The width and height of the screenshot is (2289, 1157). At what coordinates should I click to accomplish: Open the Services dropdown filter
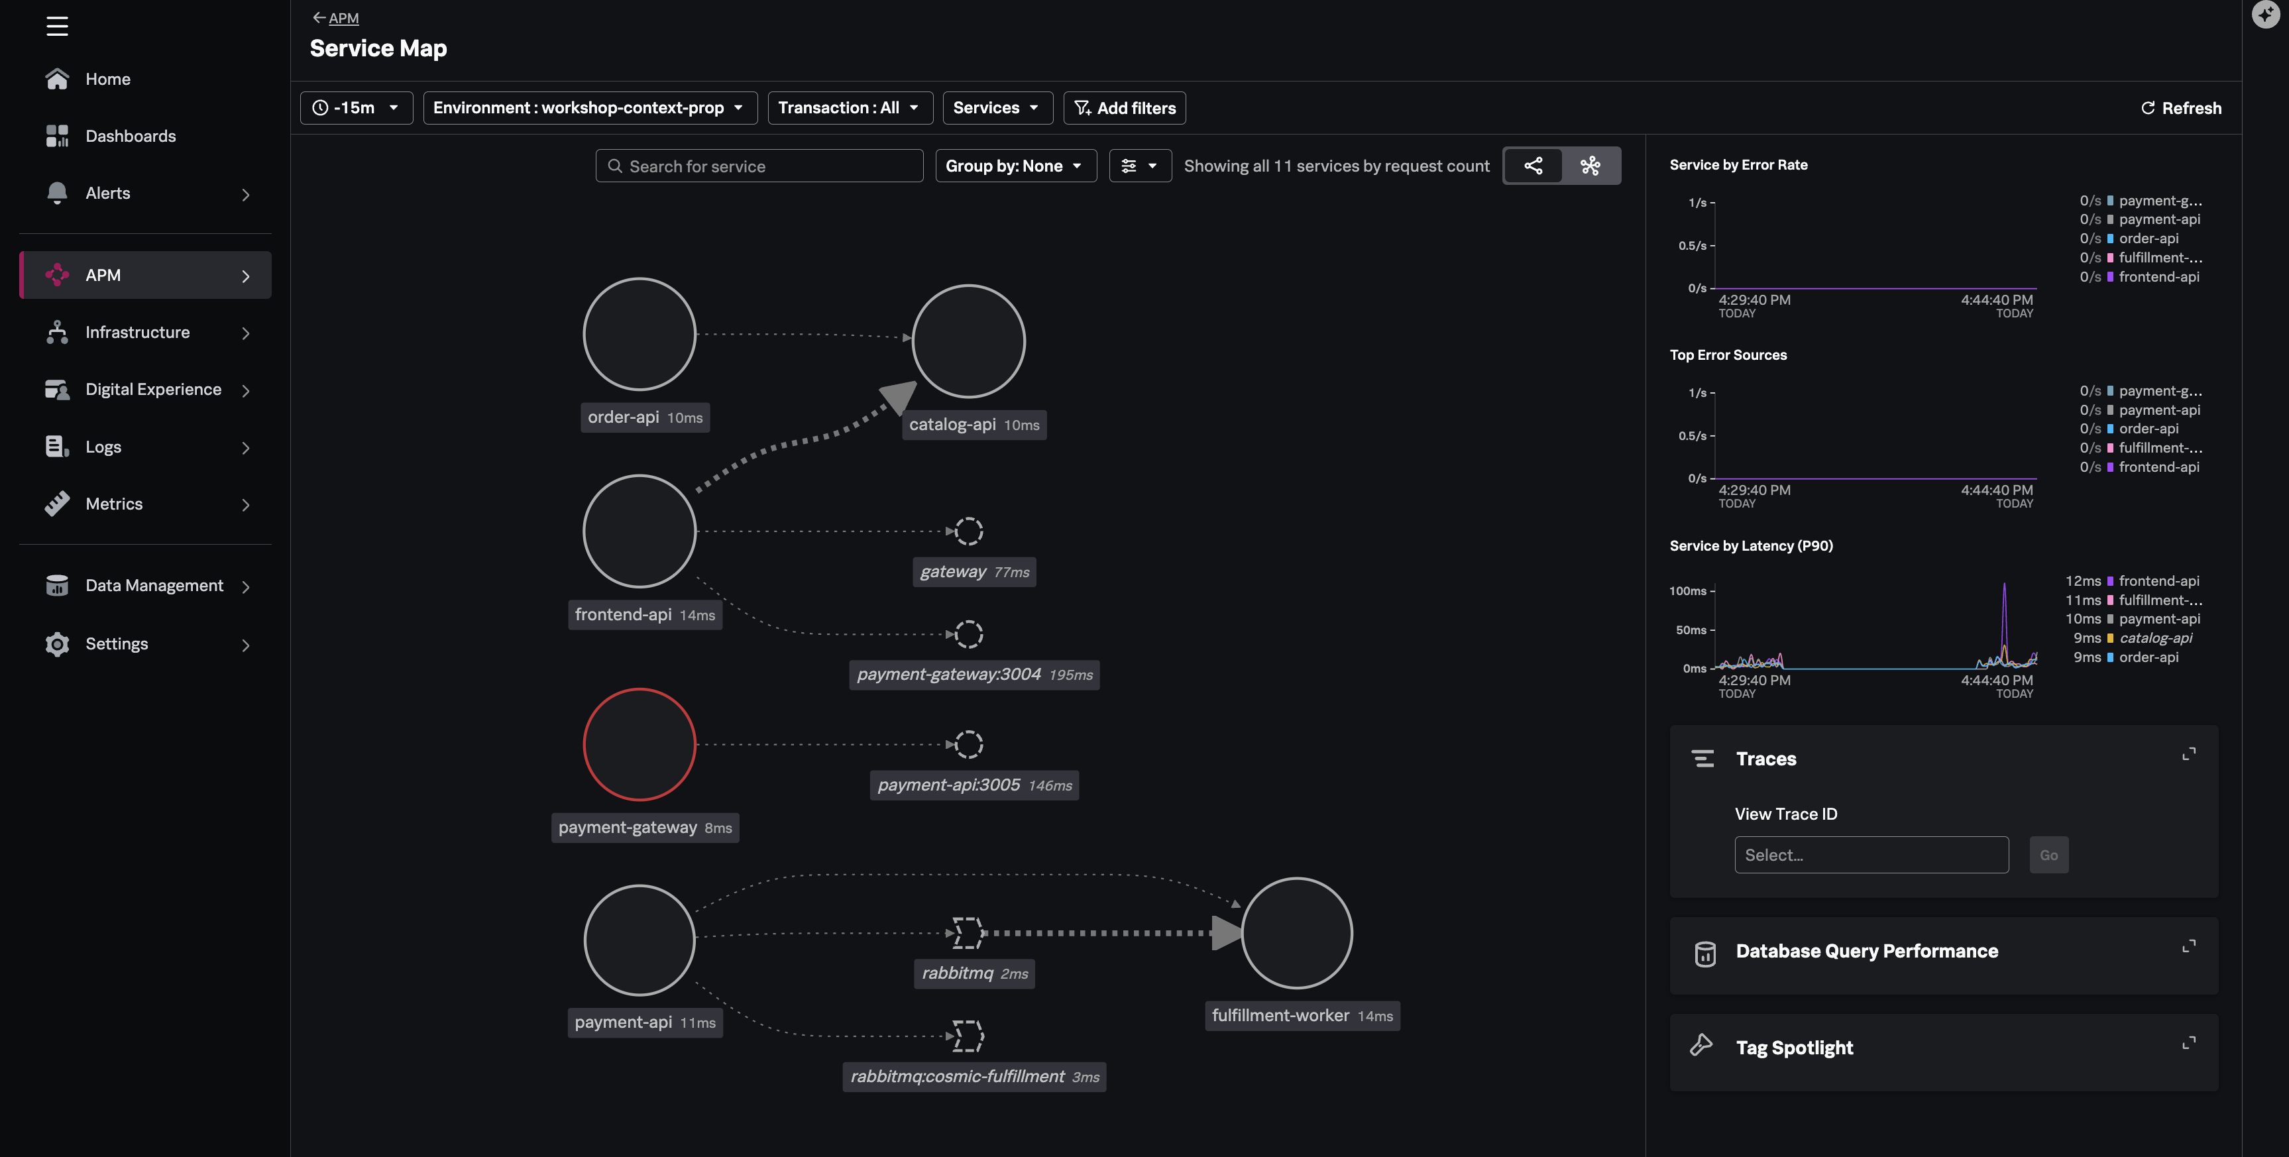point(997,107)
